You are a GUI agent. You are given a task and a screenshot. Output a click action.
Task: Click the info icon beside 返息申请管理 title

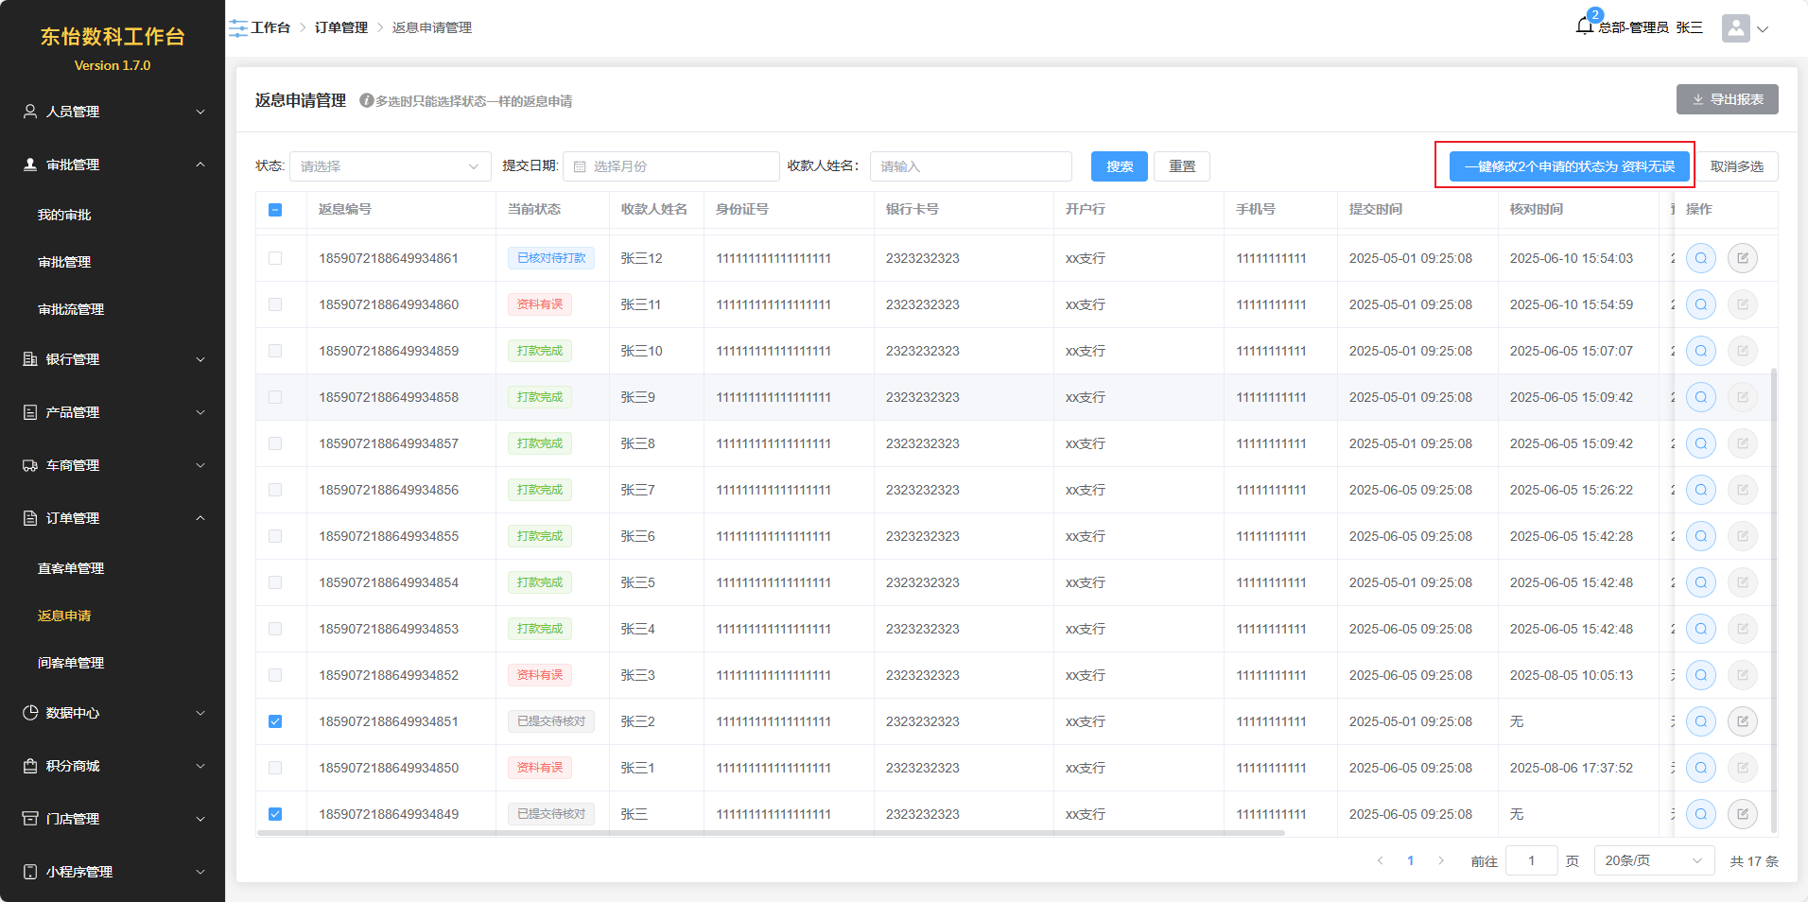tap(366, 101)
